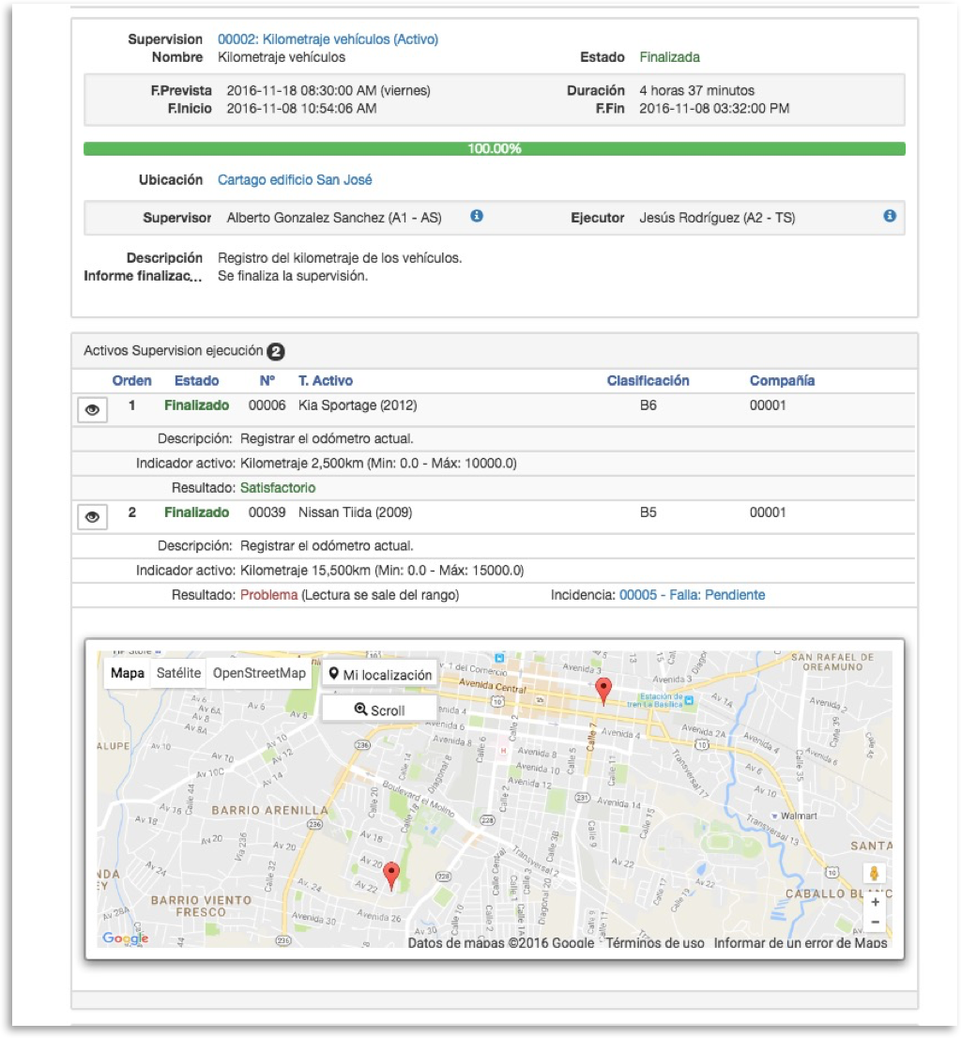This screenshot has height=1038, width=961.
Task: Switch map to OpenStreetMap view
Action: tap(259, 673)
